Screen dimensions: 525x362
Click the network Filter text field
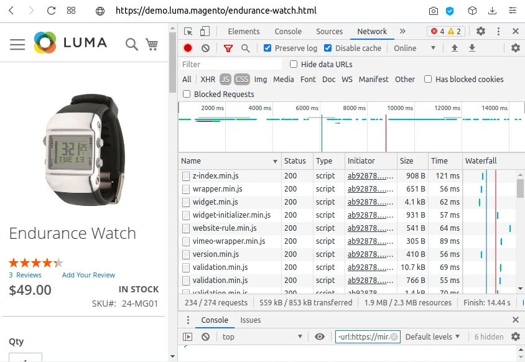pyautogui.click(x=230, y=64)
